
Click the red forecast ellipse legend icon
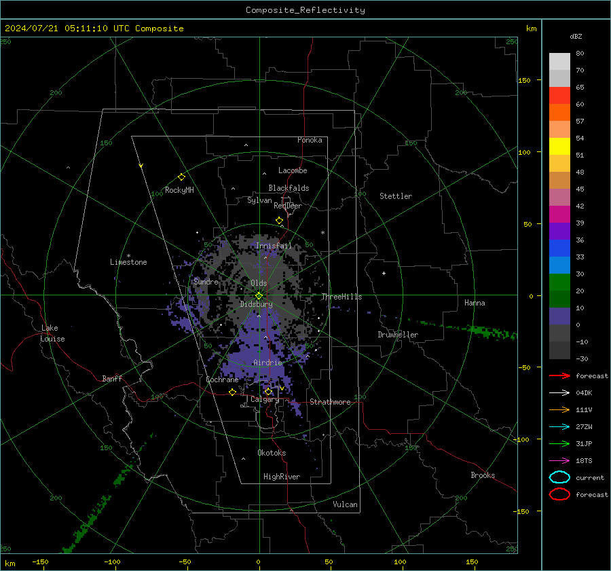559,494
